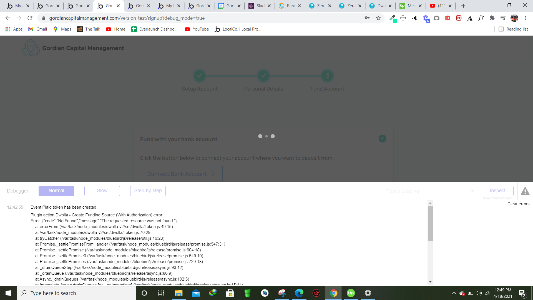Open Microsoft Edge from taskbar
Viewport: 533px width, 300px height.
click(x=299, y=293)
